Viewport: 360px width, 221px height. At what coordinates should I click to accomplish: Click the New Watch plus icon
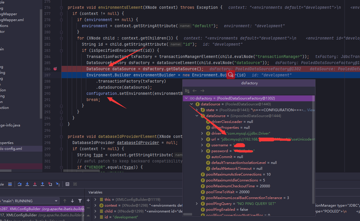[x=88, y=200]
